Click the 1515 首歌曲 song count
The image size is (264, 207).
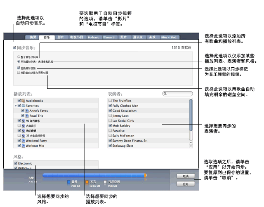coord(181,48)
